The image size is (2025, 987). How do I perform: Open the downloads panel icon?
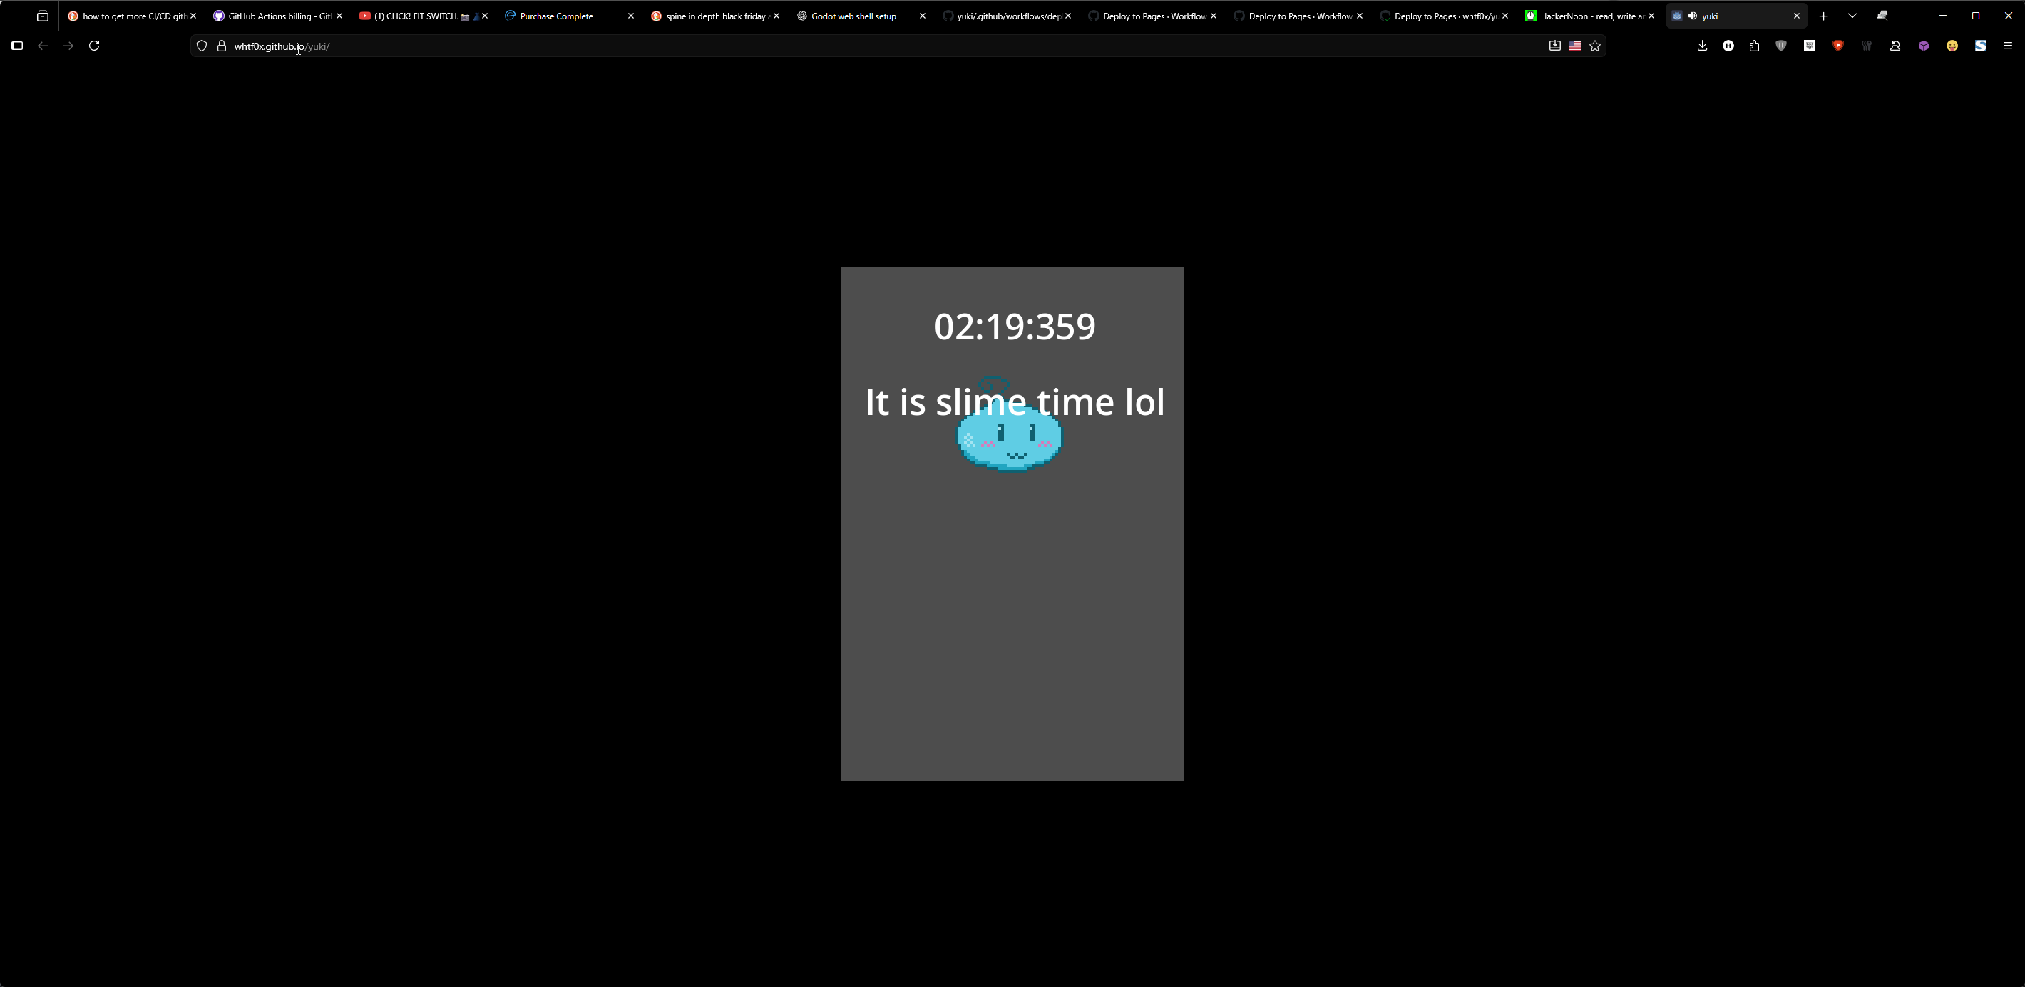click(x=1702, y=46)
